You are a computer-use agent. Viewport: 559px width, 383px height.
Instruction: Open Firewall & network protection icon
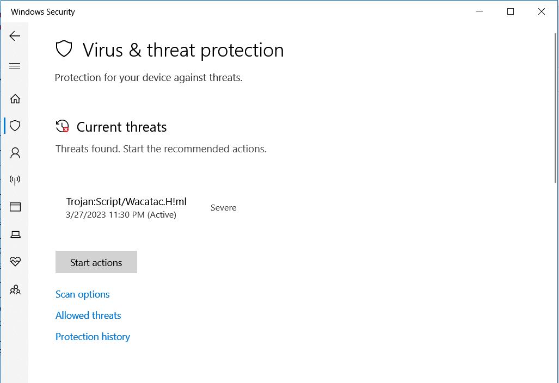pos(15,180)
